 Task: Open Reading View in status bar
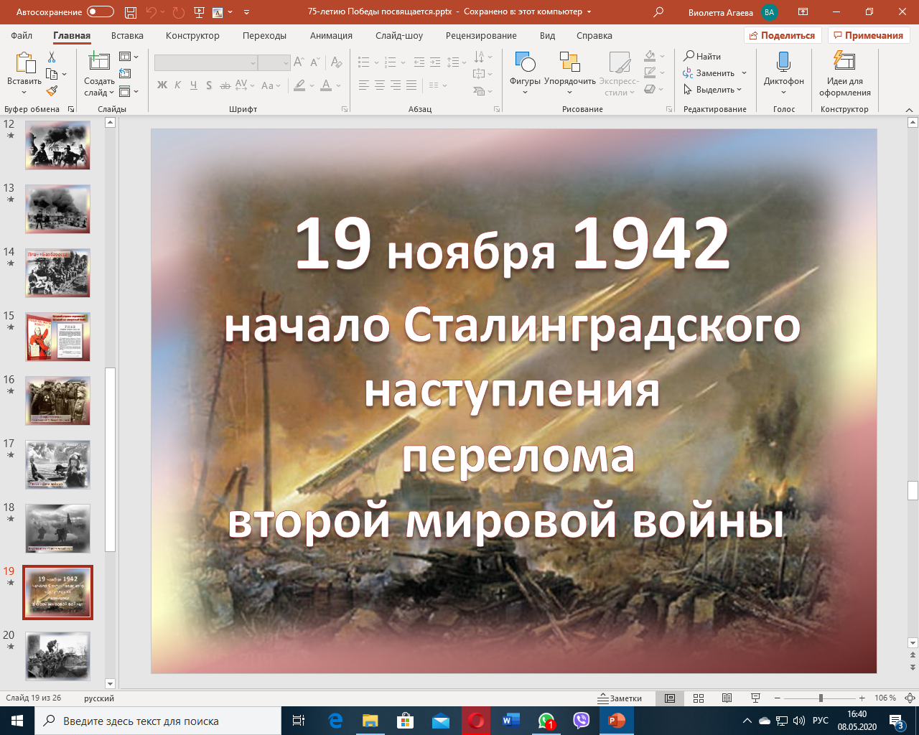(727, 698)
